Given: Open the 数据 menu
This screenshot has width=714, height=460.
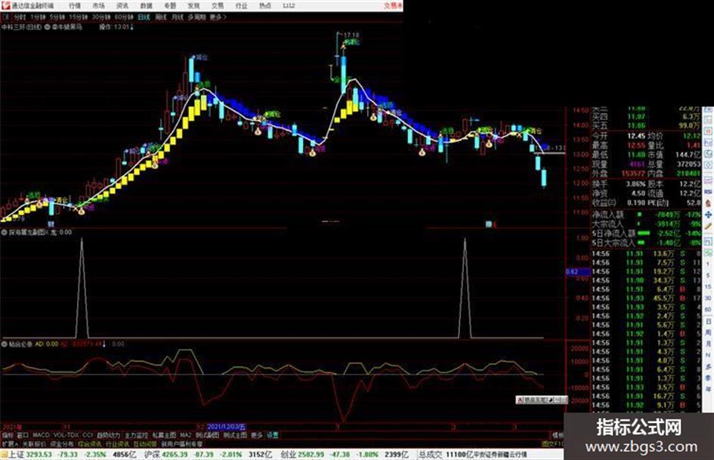Looking at the screenshot, I should 146,5.
